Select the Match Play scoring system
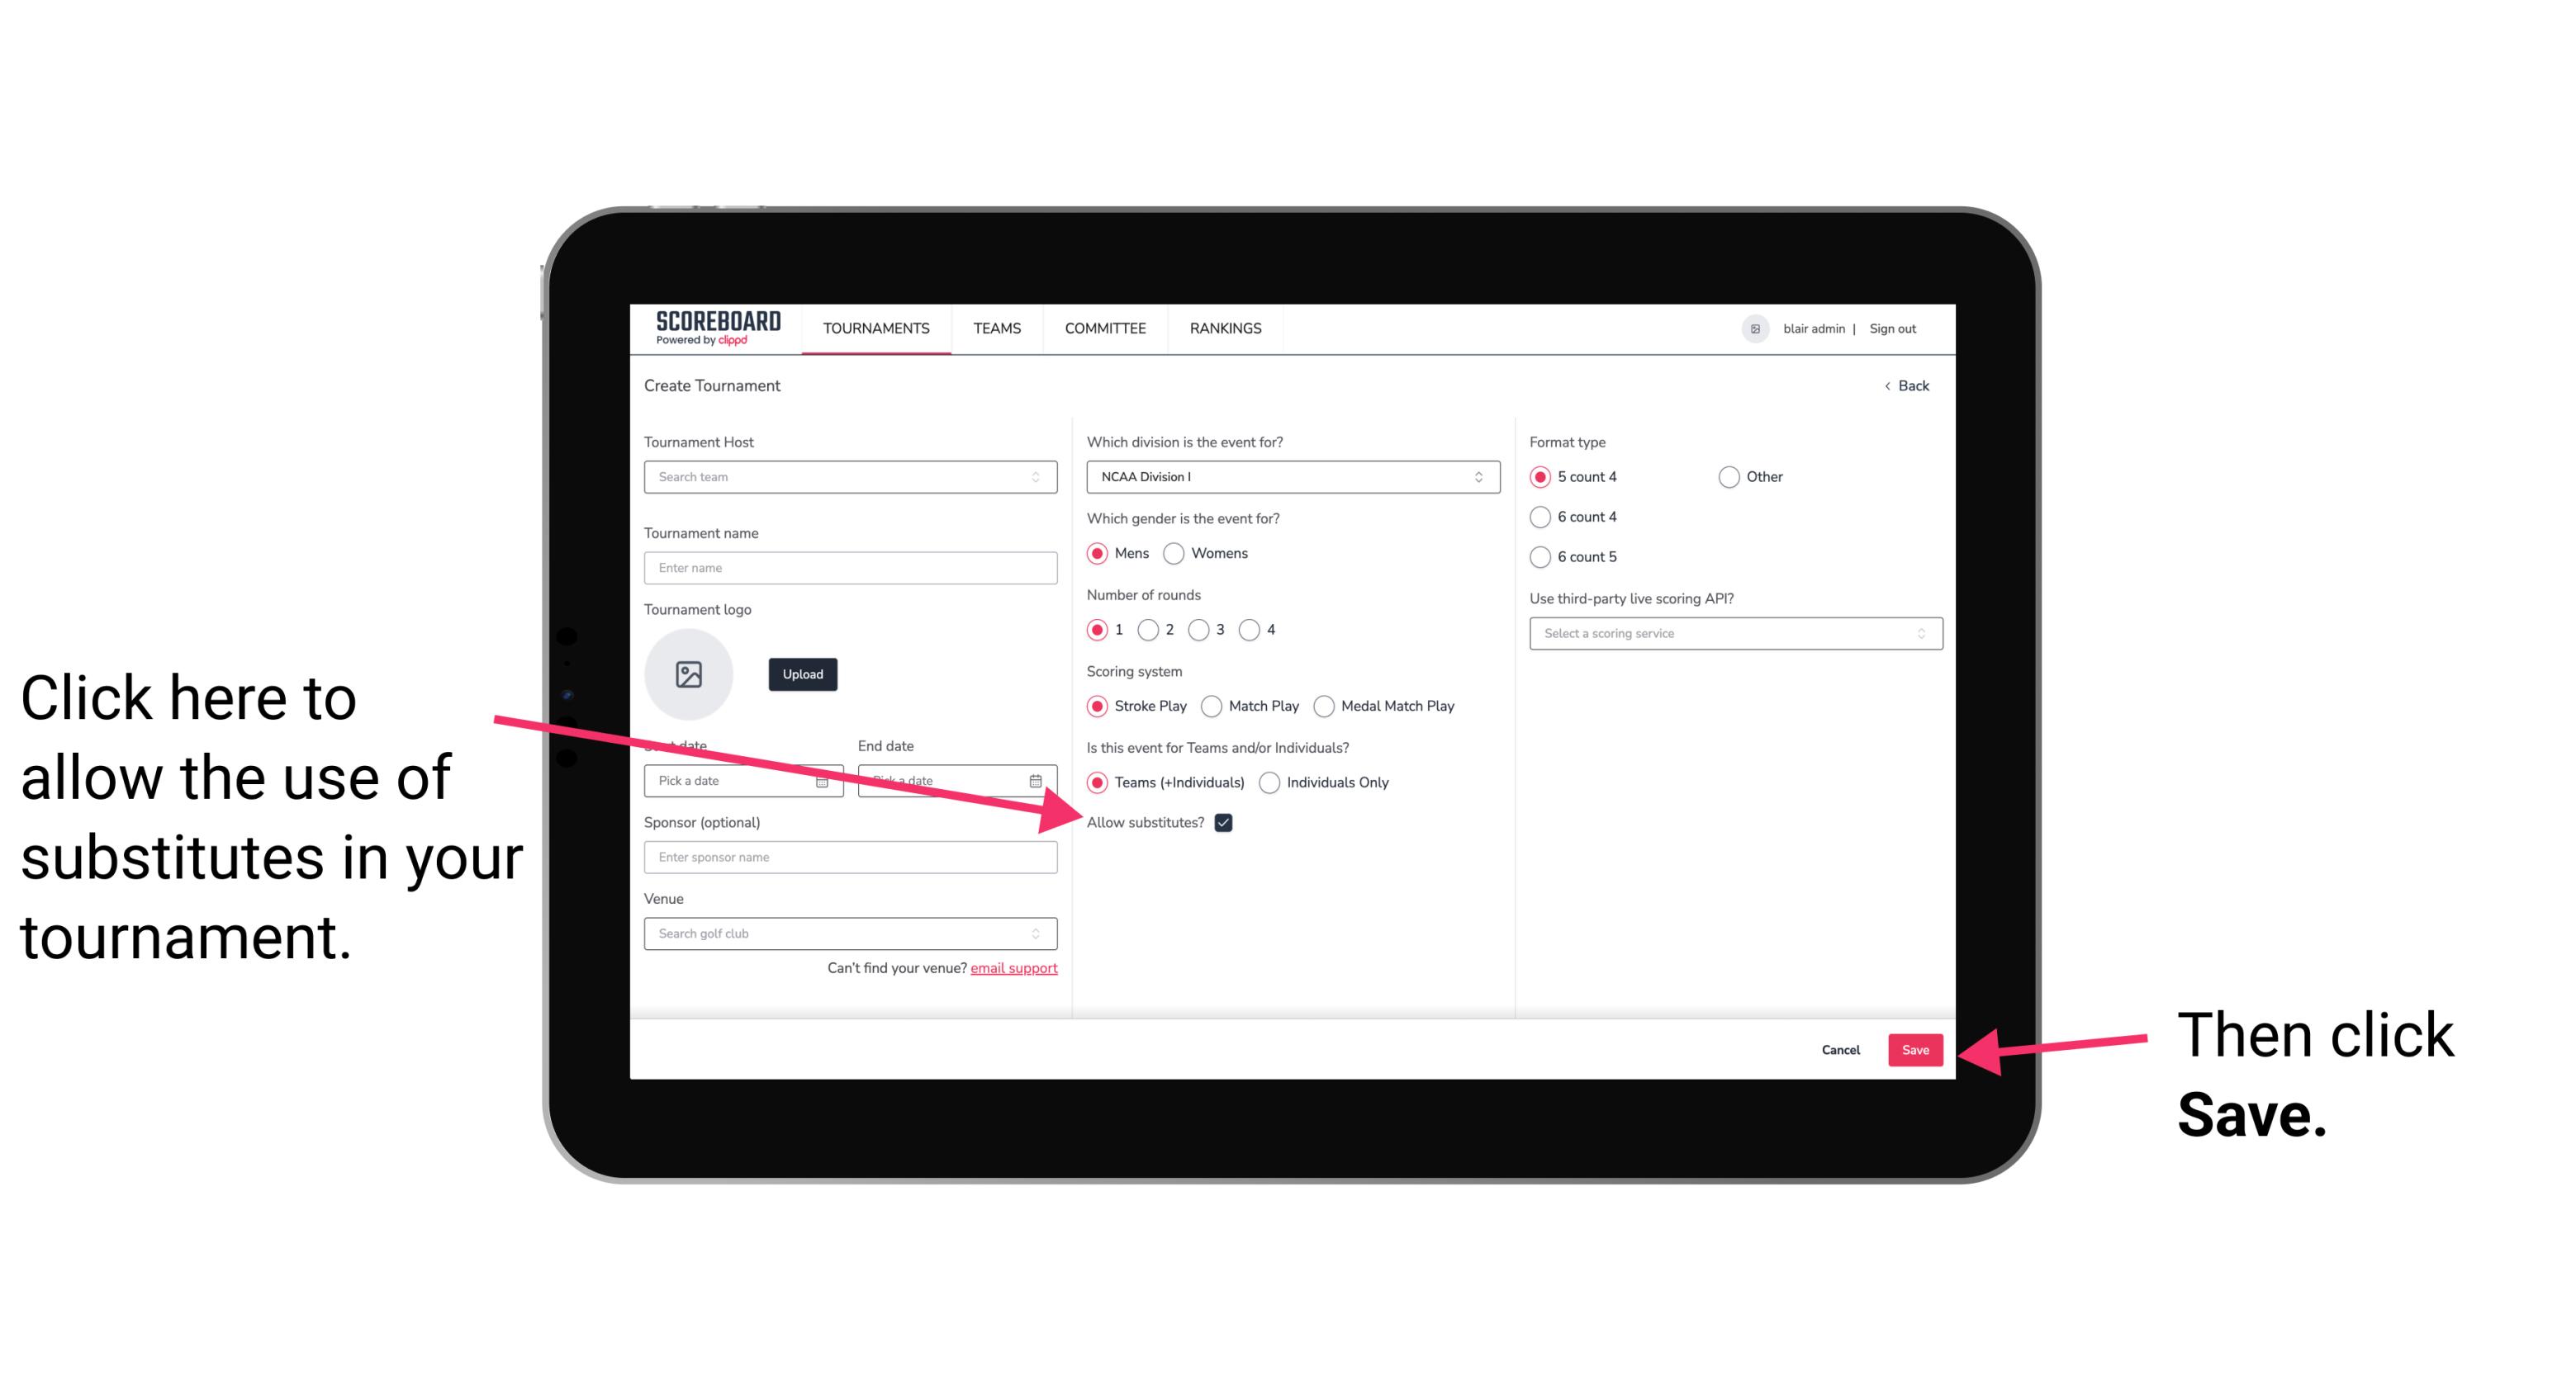 coord(1212,704)
